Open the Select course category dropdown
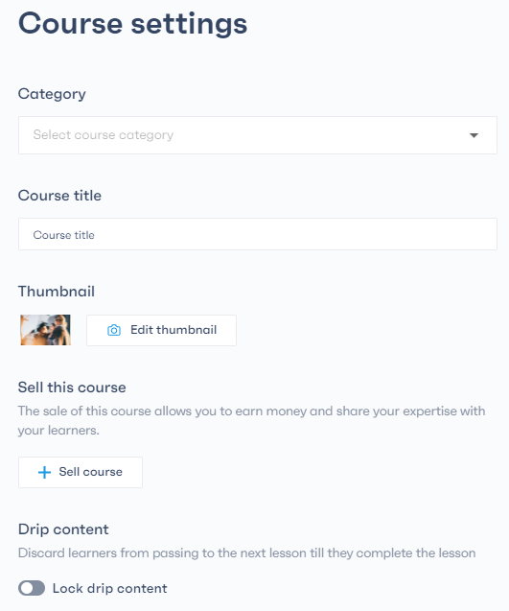Screen dimensions: 509x611 pos(258,135)
